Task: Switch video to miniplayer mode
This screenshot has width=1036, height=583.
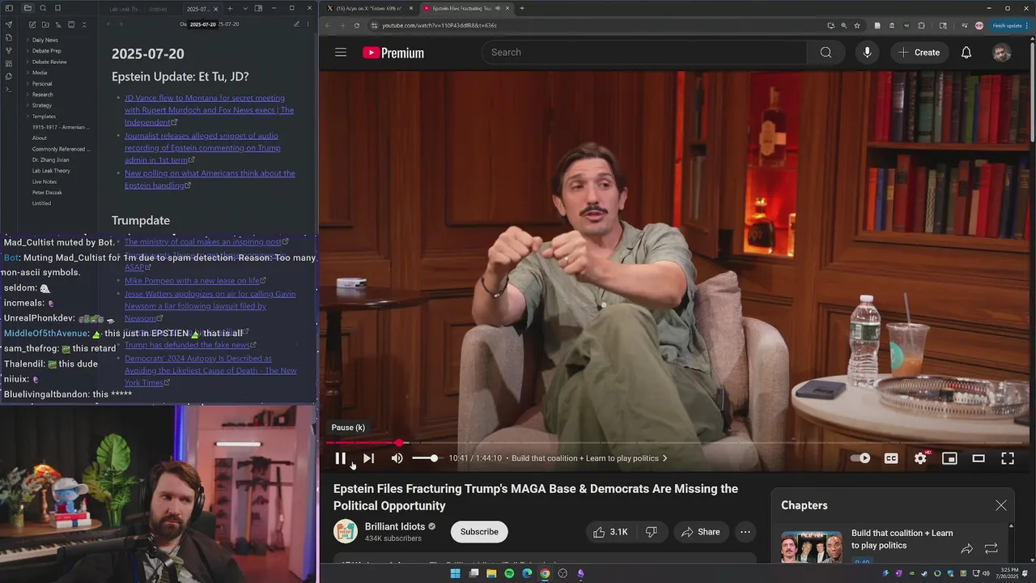Action: tap(949, 458)
